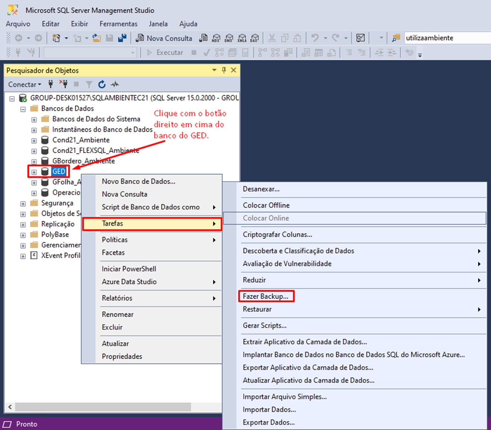The width and height of the screenshot is (491, 430).
Task: Close the Pesquisador de Objetos panel
Action: pos(234,70)
